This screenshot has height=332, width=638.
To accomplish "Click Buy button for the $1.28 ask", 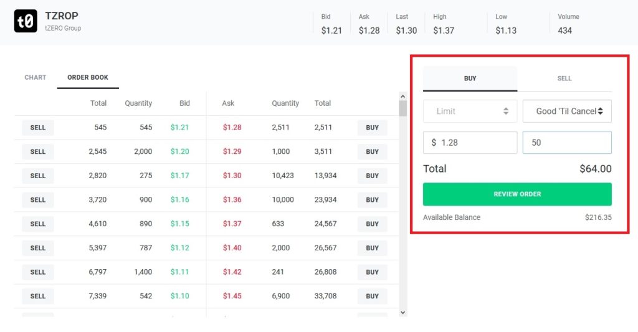I will 372,128.
